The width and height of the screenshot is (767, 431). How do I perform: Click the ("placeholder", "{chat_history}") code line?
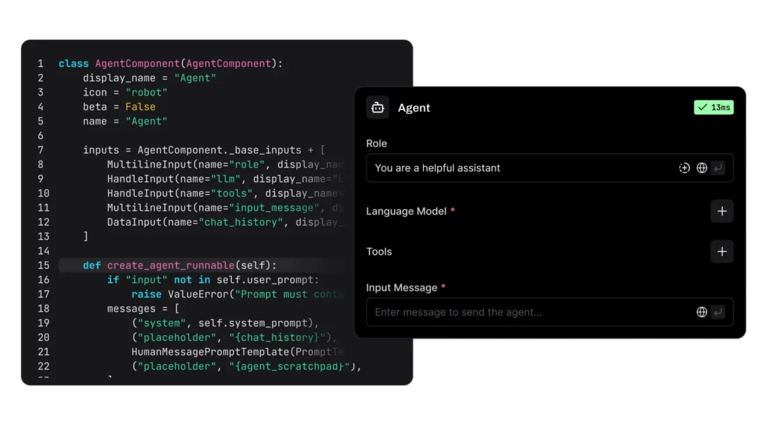(x=235, y=338)
